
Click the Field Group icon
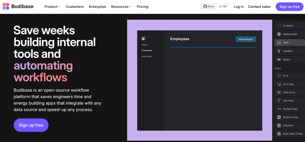coord(279,92)
